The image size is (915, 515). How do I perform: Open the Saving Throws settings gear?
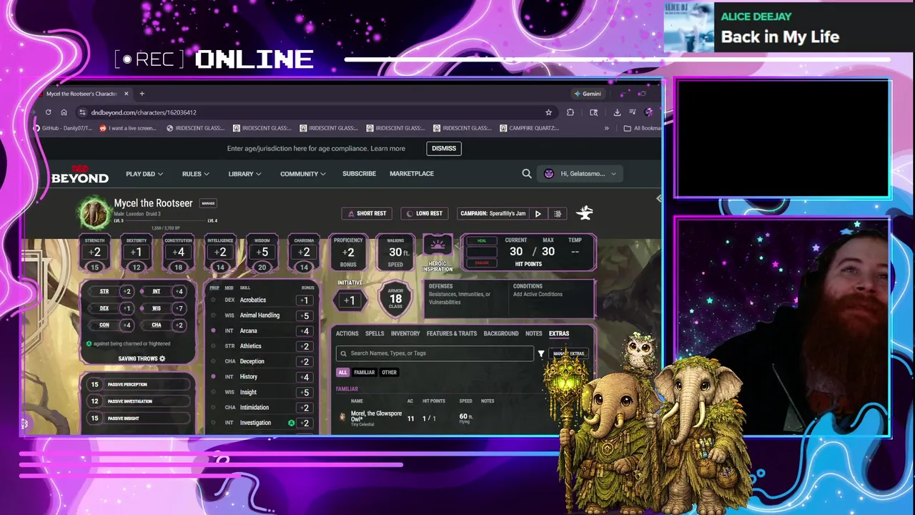tap(162, 358)
